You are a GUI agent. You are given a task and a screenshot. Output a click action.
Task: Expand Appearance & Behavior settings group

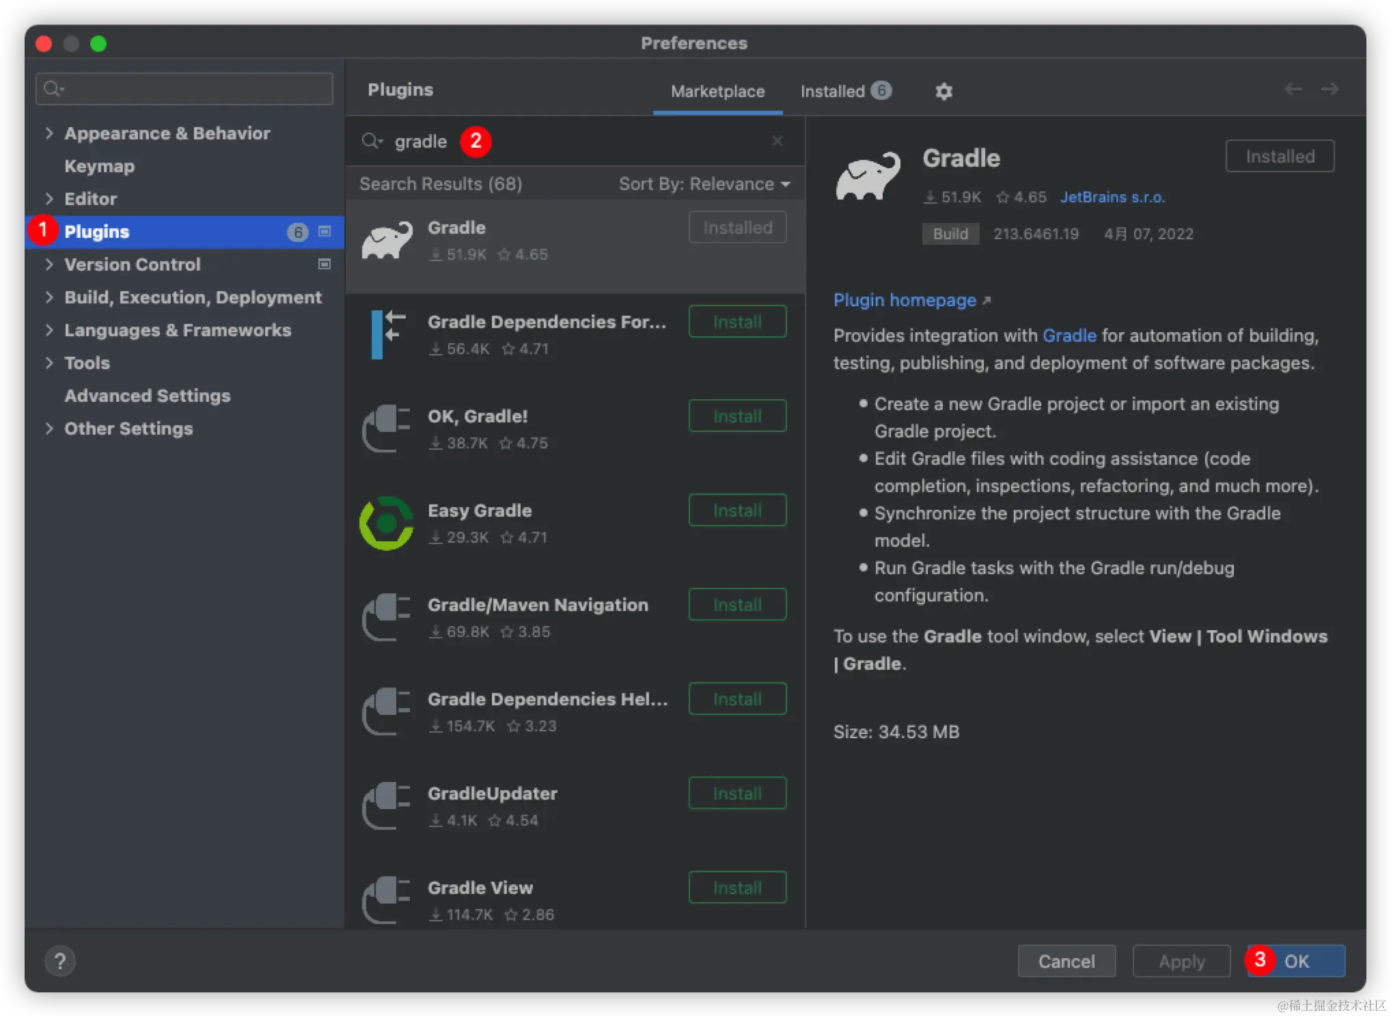click(x=49, y=133)
